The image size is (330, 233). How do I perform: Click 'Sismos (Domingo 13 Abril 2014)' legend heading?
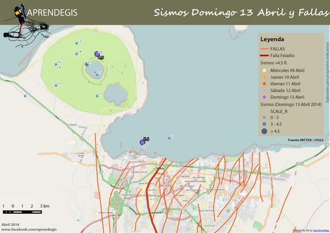(291, 104)
